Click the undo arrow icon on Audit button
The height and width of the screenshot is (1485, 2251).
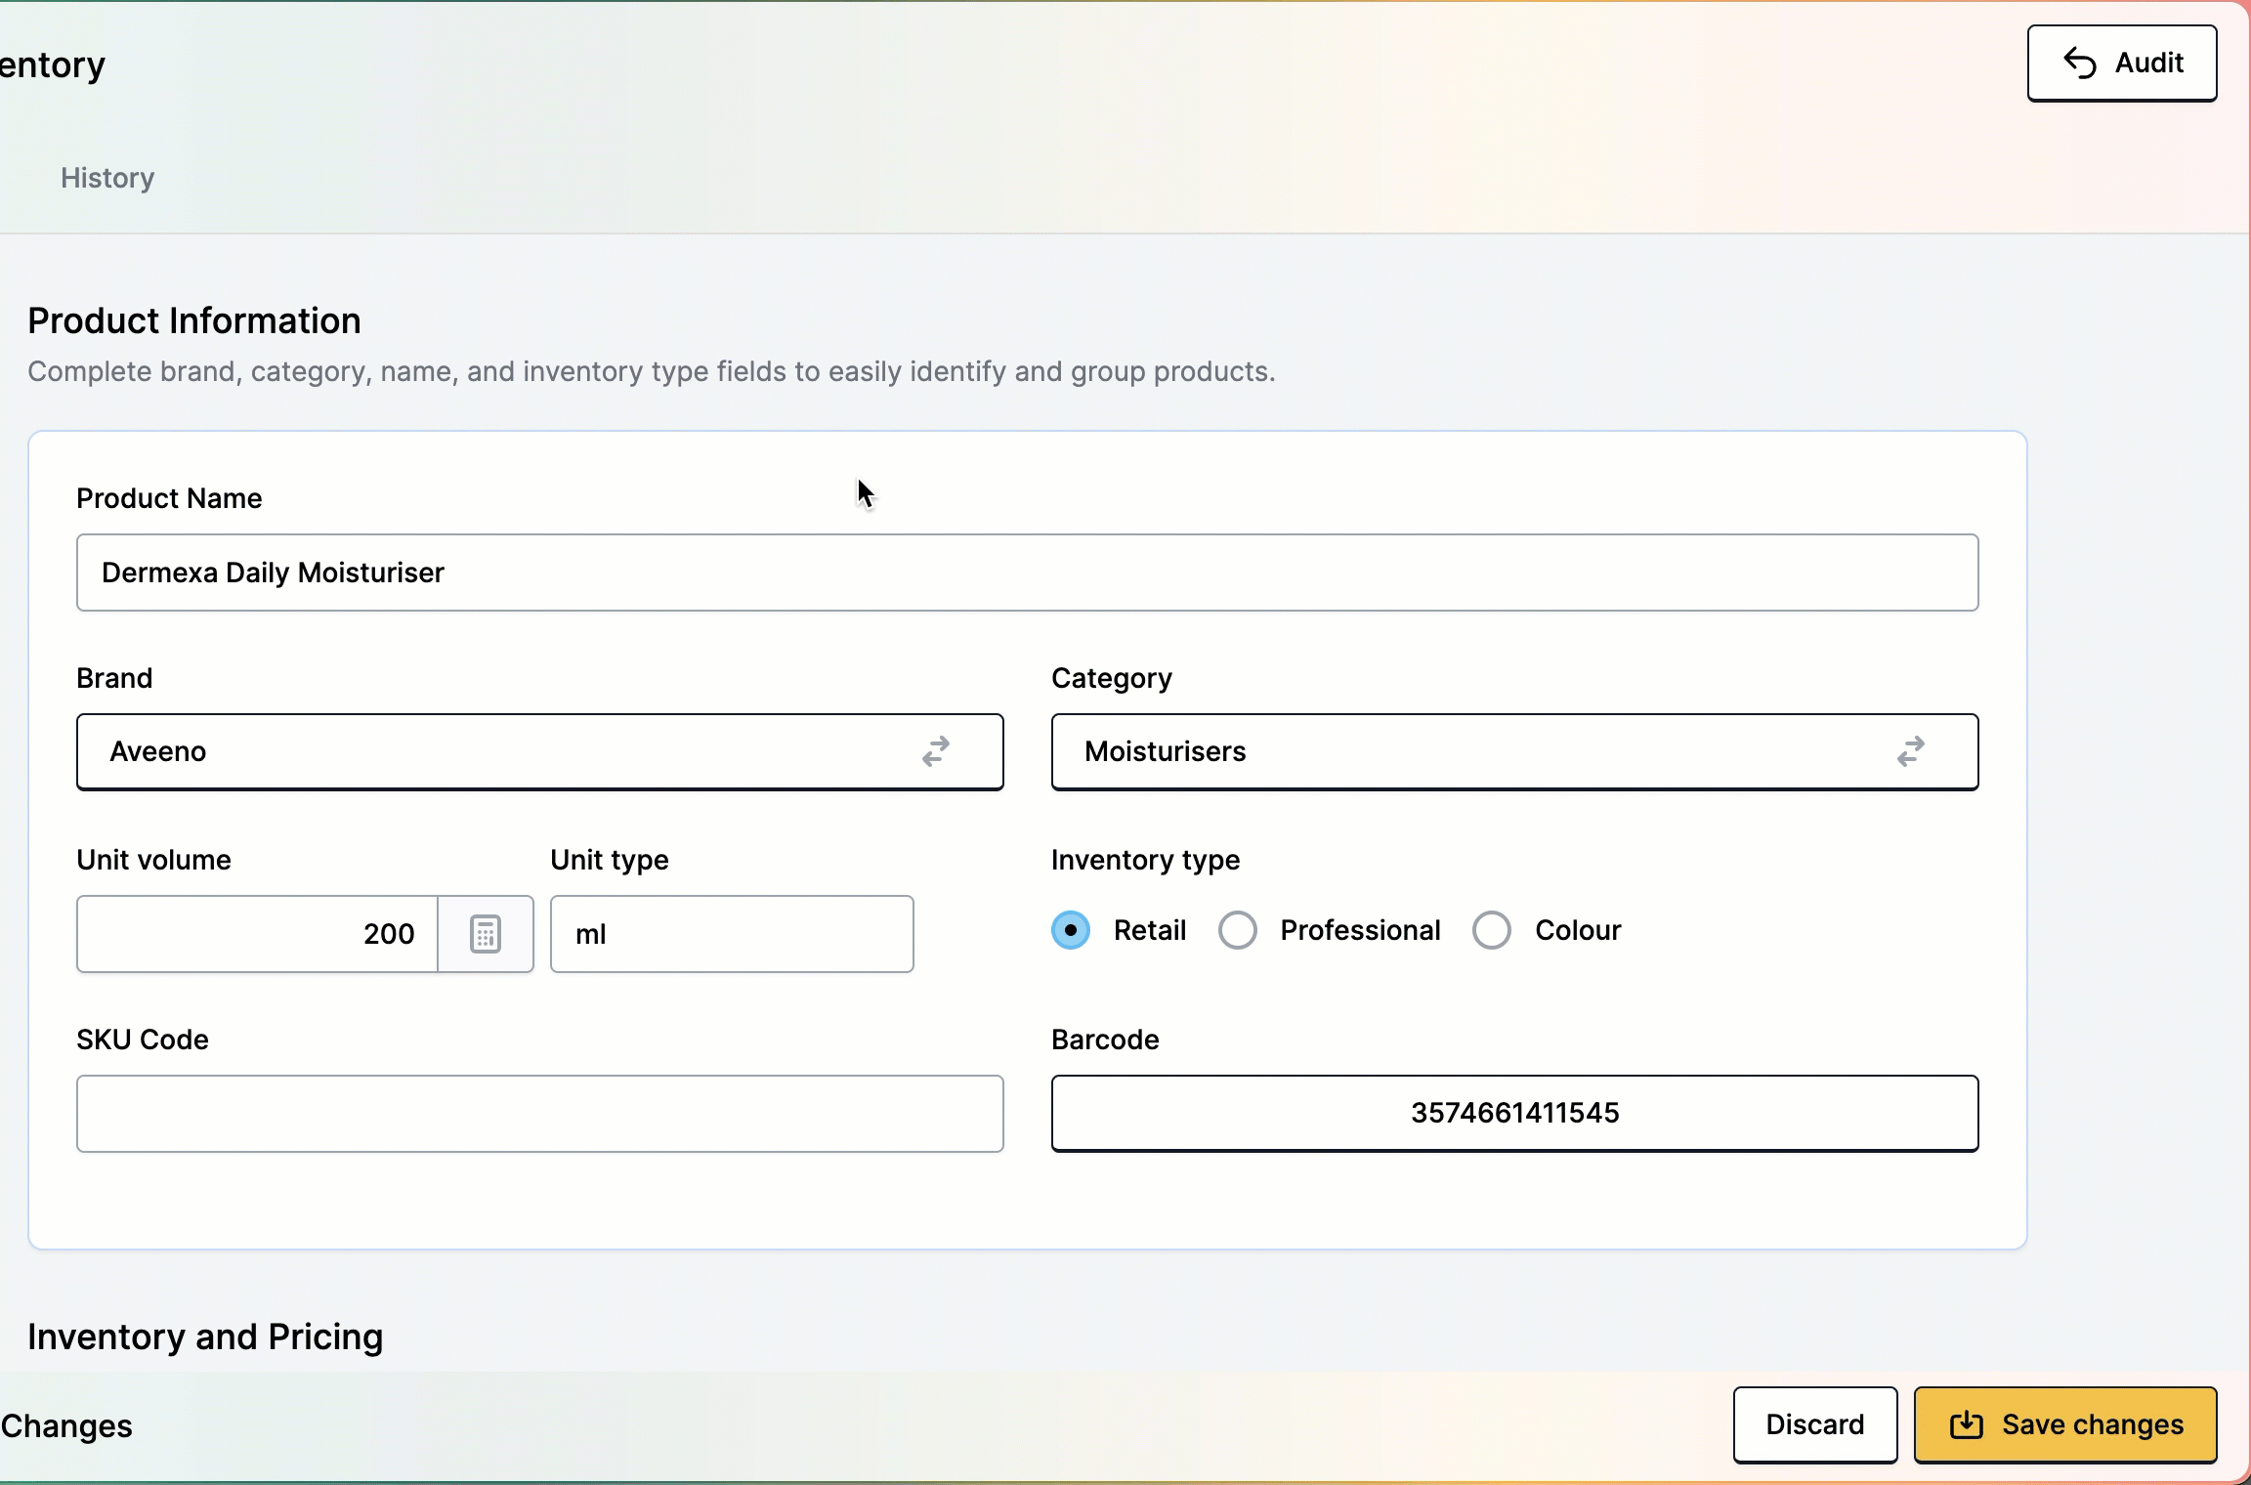click(2079, 64)
